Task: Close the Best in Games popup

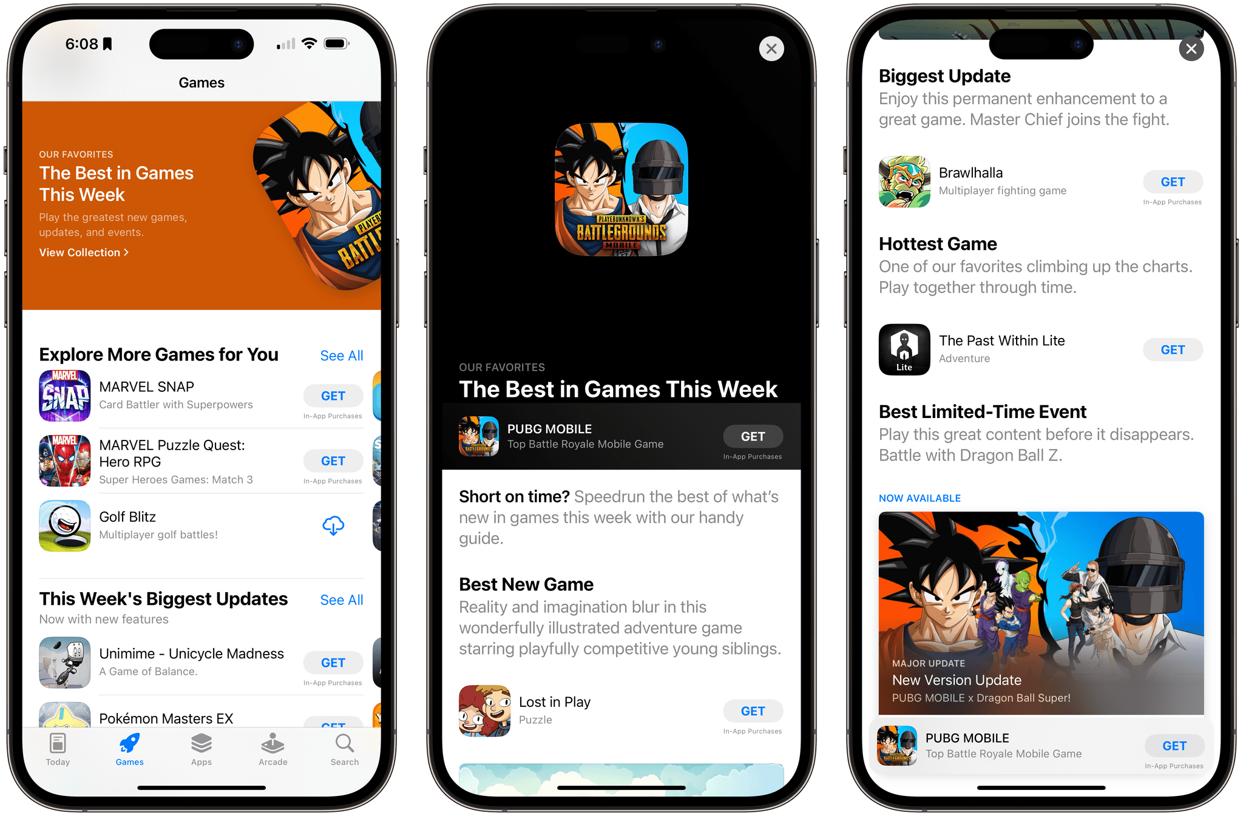Action: (771, 49)
